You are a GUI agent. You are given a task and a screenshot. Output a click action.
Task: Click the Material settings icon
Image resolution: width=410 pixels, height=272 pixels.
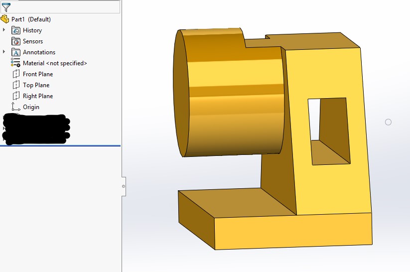click(x=15, y=63)
